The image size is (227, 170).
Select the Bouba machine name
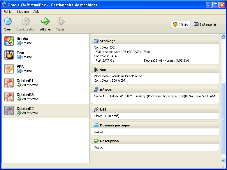[x=22, y=39]
